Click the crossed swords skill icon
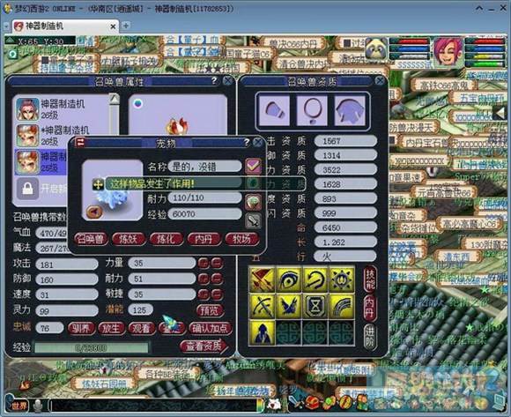 tap(263, 279)
